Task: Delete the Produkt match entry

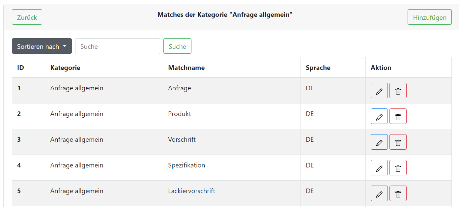Action: [398, 116]
